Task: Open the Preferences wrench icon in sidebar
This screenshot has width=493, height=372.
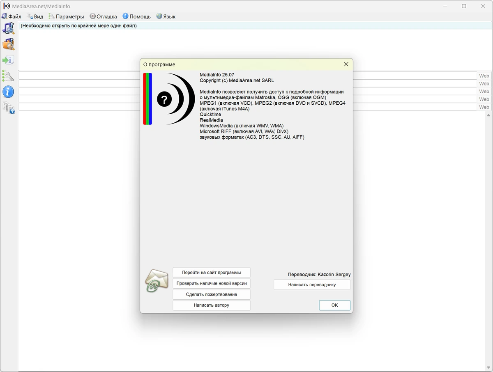Action: (x=9, y=76)
